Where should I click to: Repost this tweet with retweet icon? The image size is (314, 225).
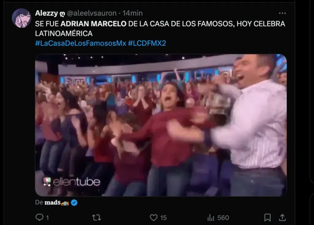coord(97,217)
